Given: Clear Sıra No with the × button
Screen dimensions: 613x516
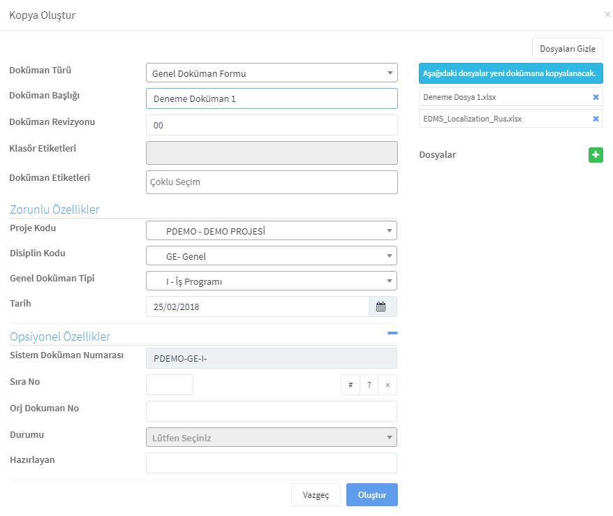Looking at the screenshot, I should coord(387,385).
